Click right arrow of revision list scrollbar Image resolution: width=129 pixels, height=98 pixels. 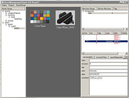pyautogui.click(x=126, y=53)
